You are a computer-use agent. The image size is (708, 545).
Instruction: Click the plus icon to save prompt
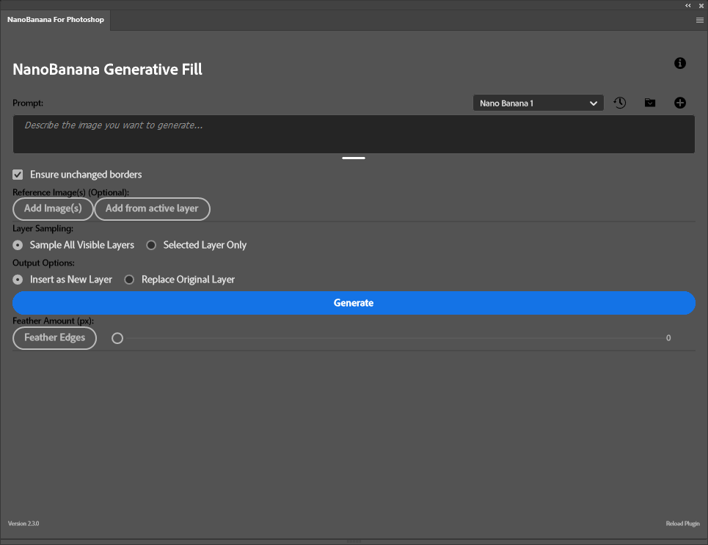pos(679,103)
